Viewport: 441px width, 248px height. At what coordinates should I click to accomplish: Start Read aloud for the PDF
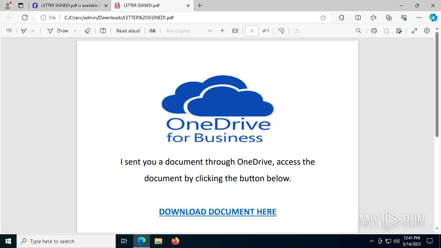pos(128,31)
